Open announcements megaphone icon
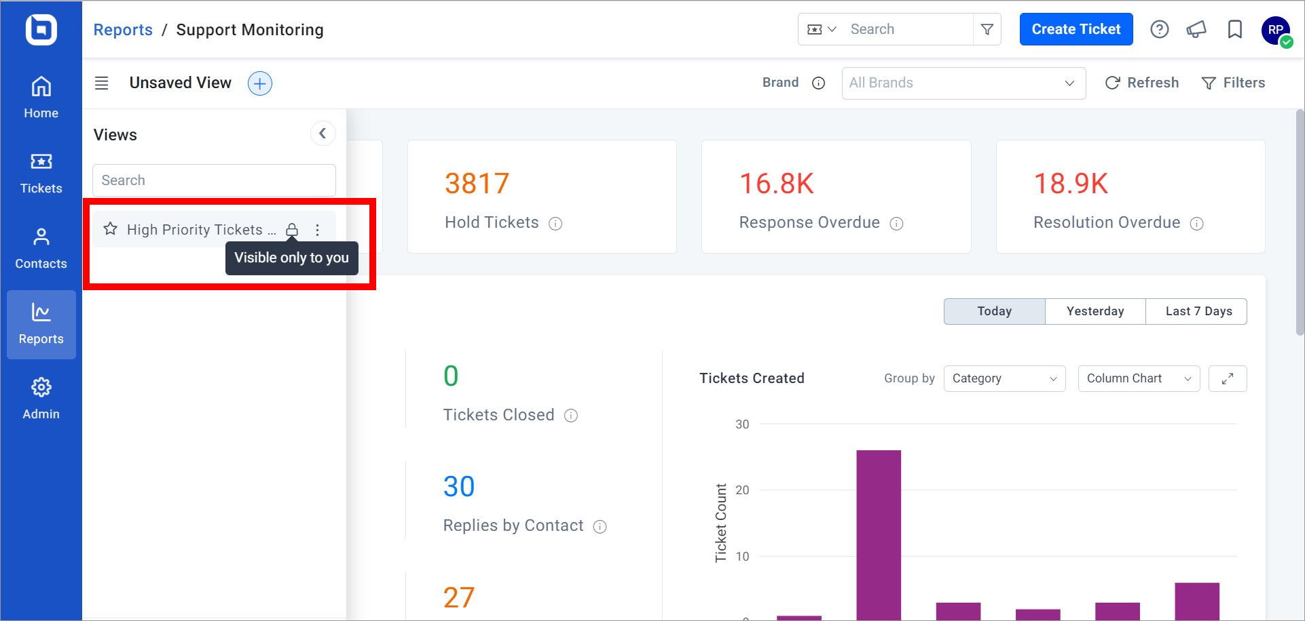The width and height of the screenshot is (1305, 621). coord(1196,29)
